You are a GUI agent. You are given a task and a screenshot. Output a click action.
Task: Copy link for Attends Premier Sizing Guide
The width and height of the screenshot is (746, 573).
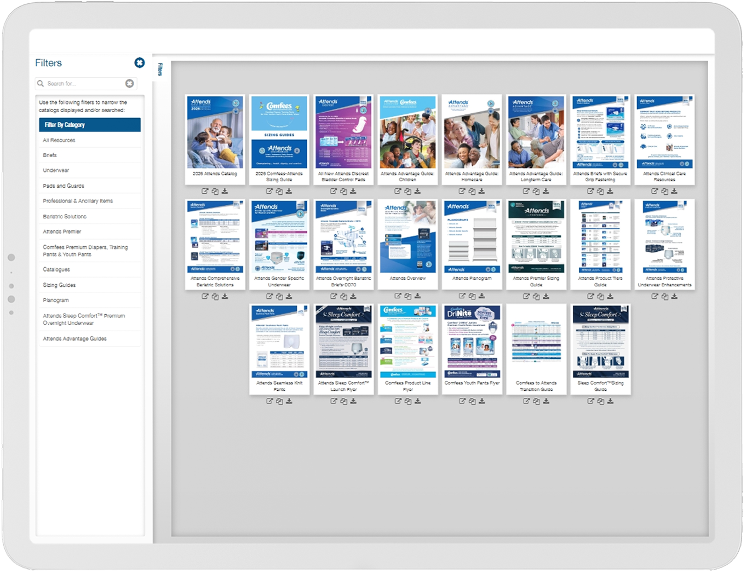coord(536,297)
